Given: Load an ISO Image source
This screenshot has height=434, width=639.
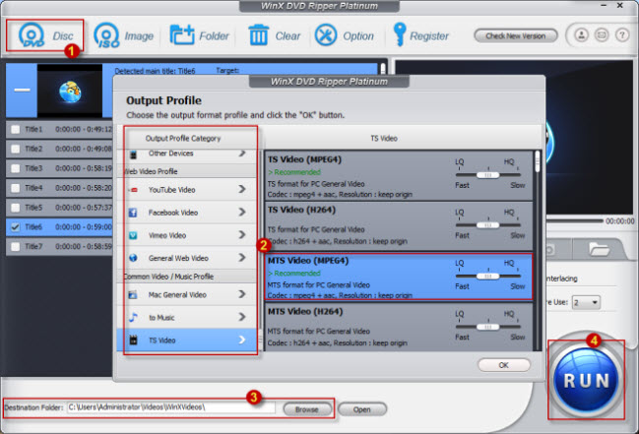Looking at the screenshot, I should pyautogui.click(x=123, y=35).
